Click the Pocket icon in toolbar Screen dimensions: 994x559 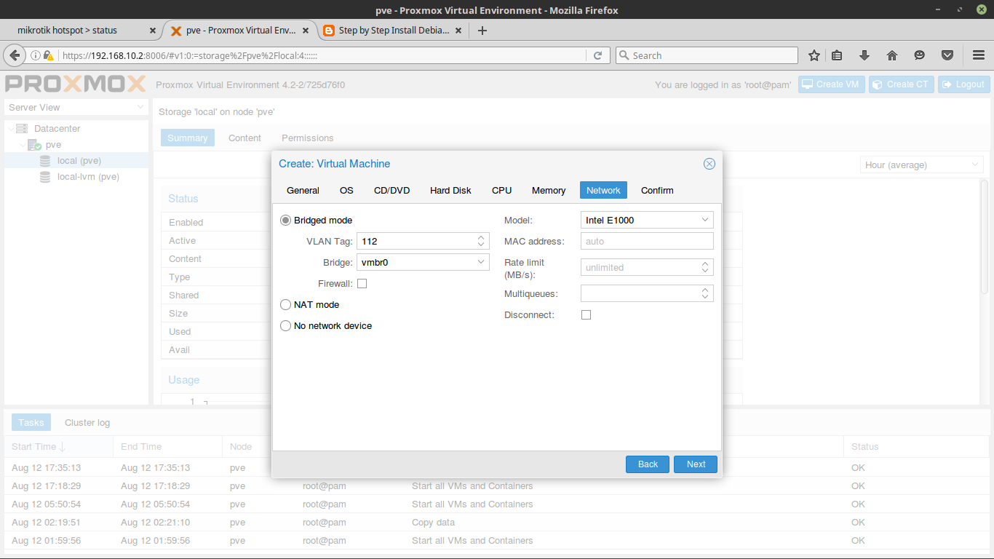point(947,55)
